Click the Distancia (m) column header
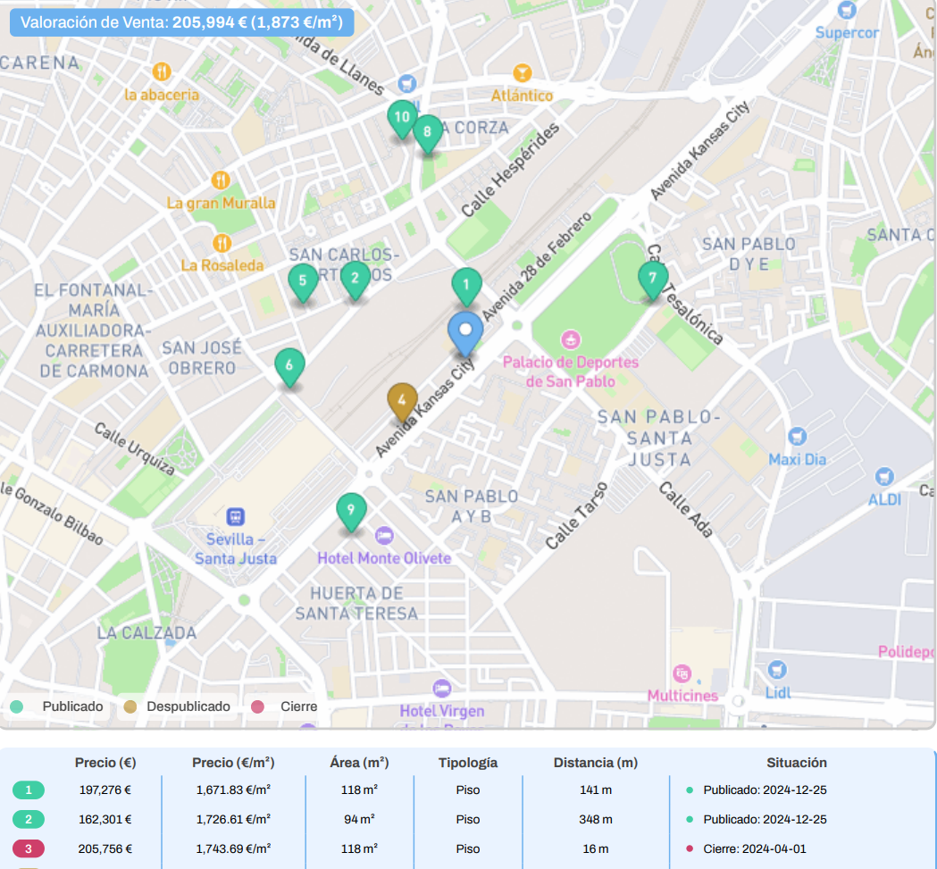The height and width of the screenshot is (869, 937). click(595, 763)
